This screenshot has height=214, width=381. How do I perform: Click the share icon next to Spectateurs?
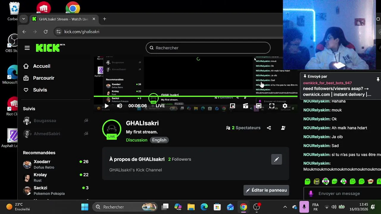(269, 128)
